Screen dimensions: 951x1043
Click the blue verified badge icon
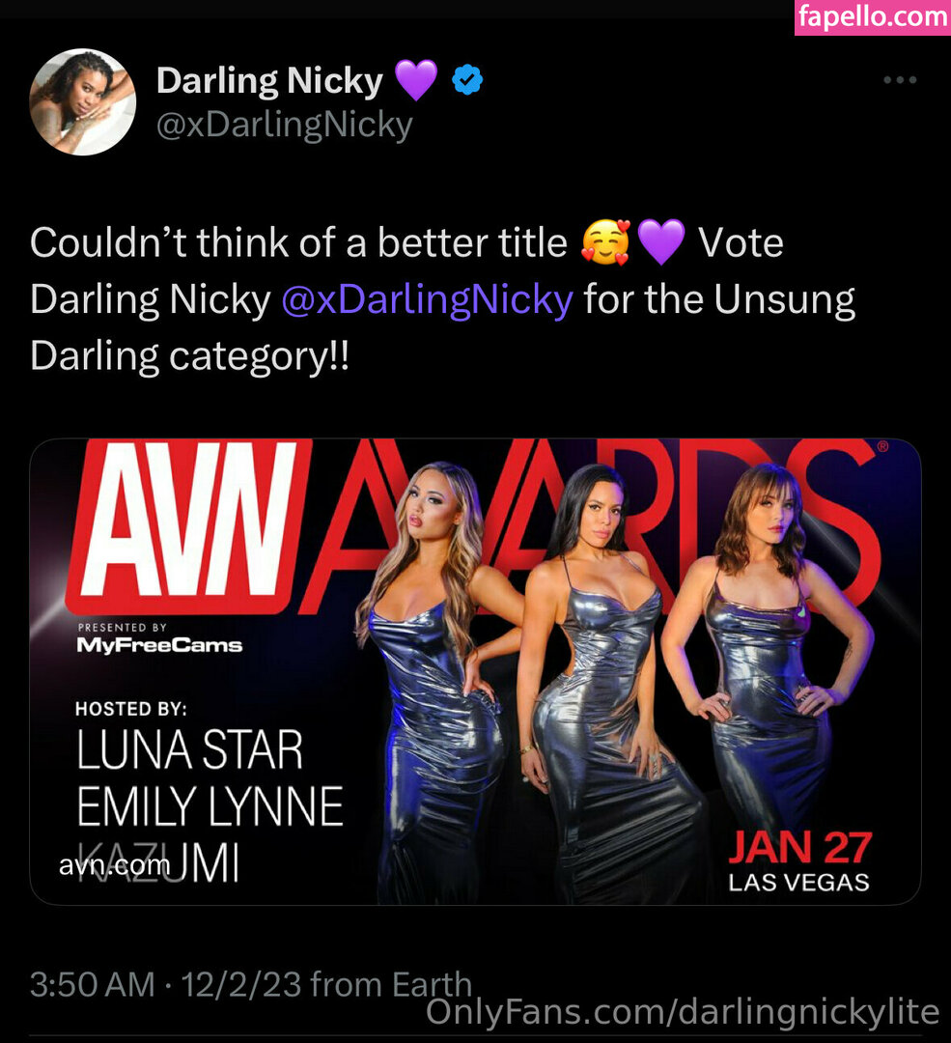[467, 80]
